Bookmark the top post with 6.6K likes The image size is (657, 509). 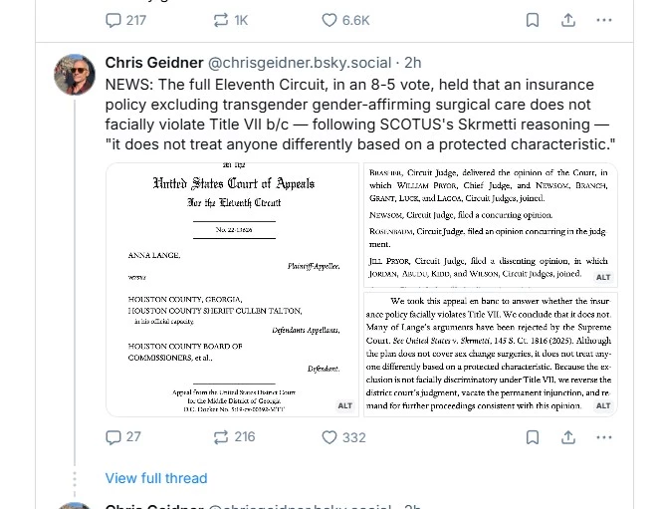(x=533, y=20)
